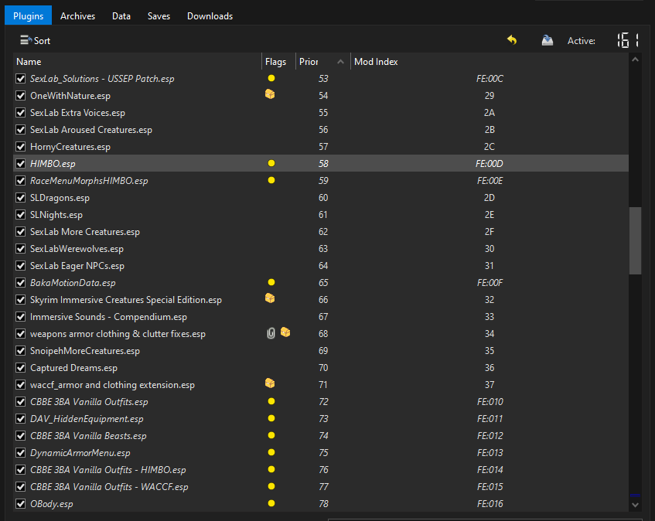Switch to the Data tab
This screenshot has width=655, height=521.
tap(121, 16)
